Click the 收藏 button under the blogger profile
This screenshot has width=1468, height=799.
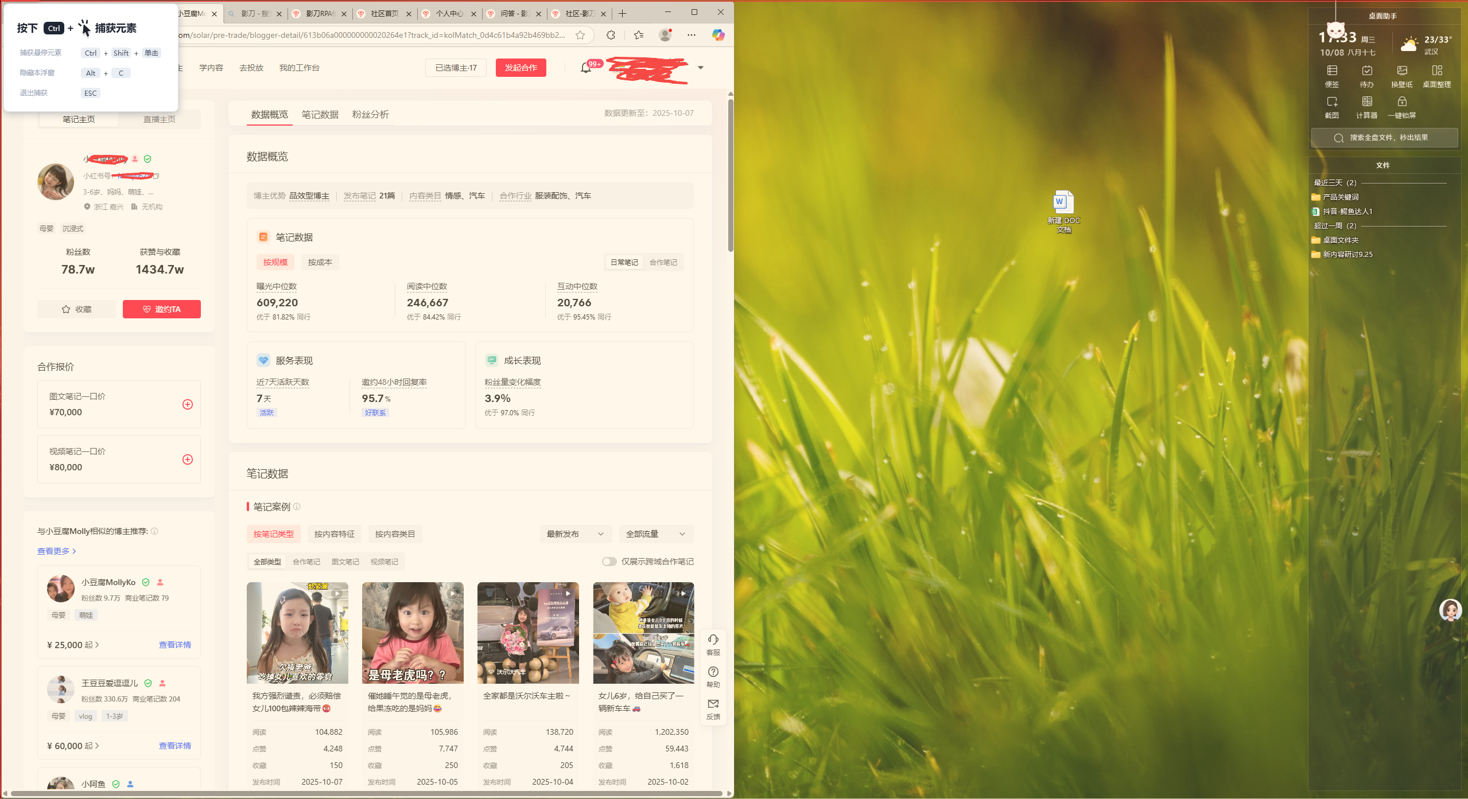tap(77, 309)
